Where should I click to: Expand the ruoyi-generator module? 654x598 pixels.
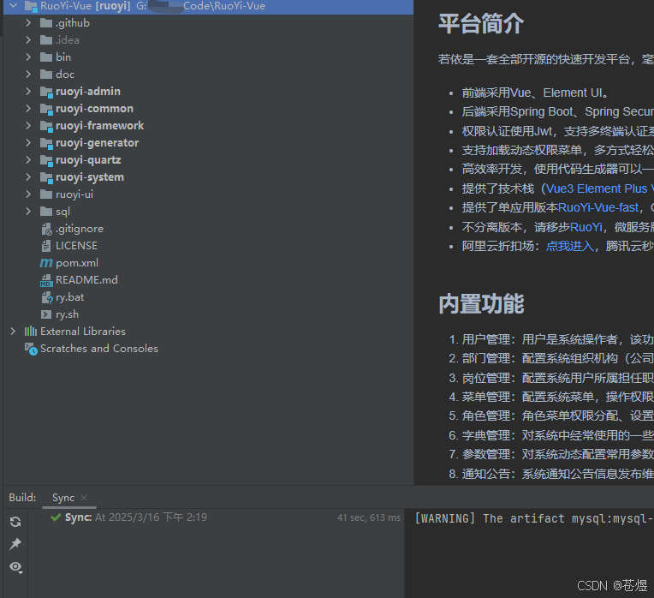(28, 143)
